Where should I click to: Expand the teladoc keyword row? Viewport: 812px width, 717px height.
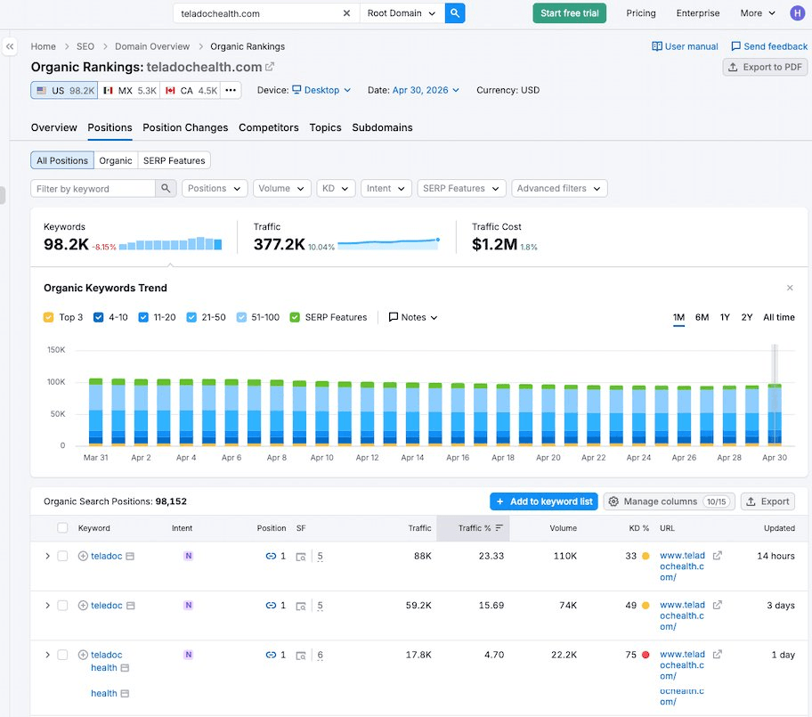(47, 556)
